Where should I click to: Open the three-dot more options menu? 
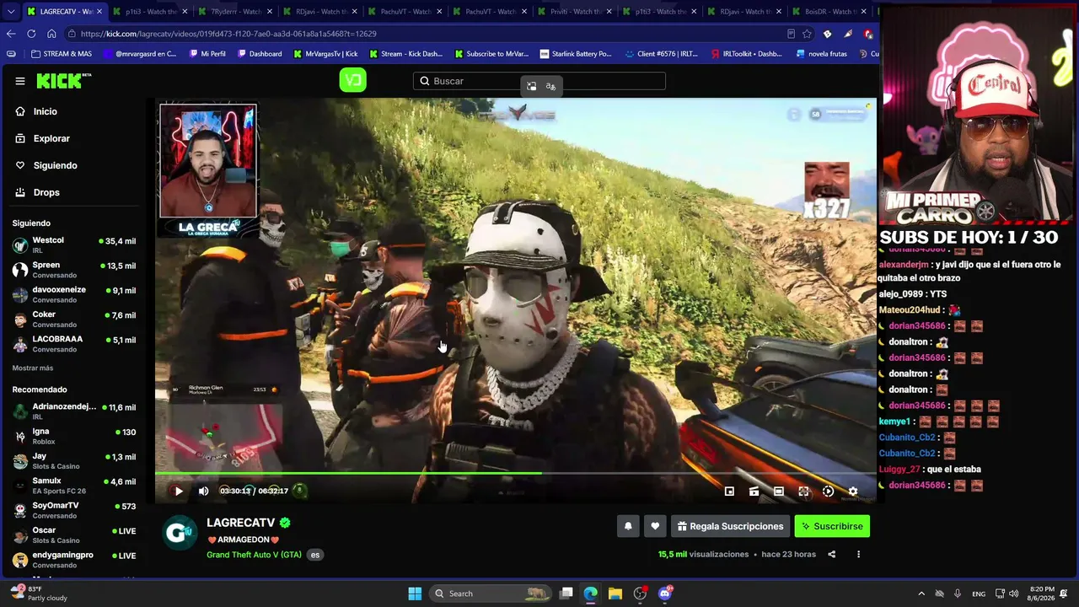858,554
